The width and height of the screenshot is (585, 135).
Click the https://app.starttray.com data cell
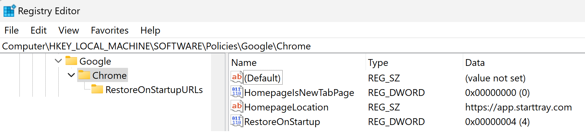(x=519, y=107)
